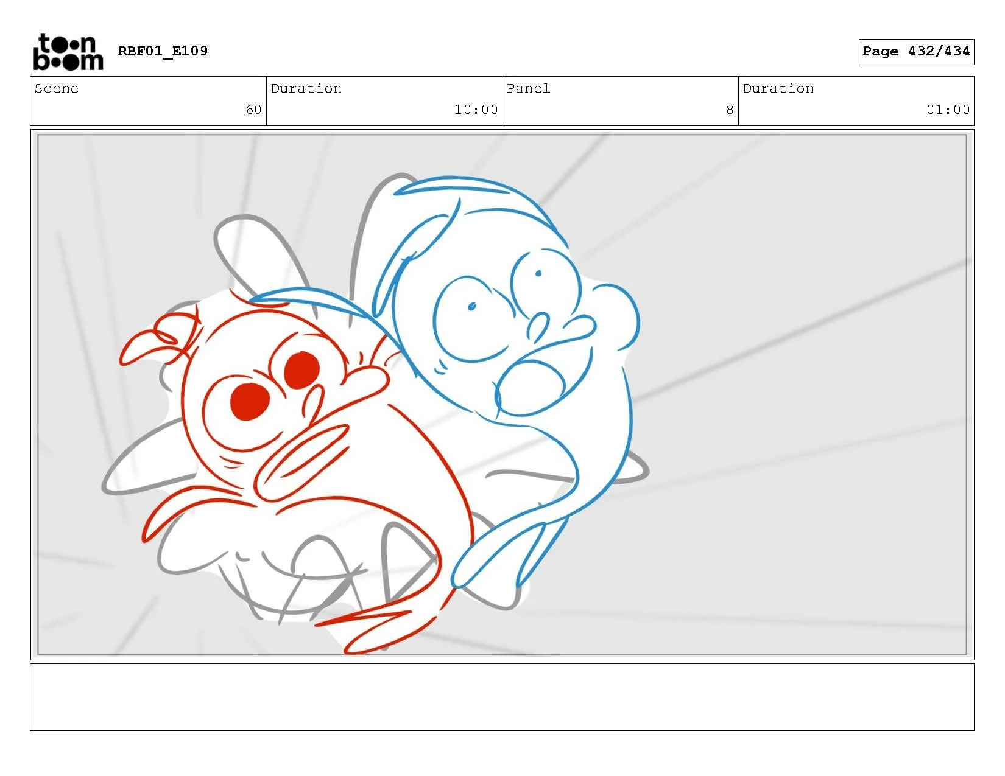
Task: Click the scene Duration value 10:00
Action: [476, 110]
